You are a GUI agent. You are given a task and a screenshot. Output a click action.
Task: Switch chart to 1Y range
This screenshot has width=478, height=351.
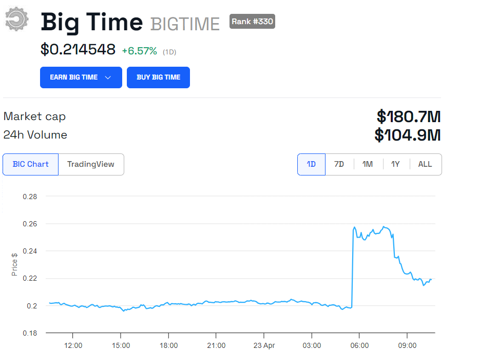(x=395, y=164)
